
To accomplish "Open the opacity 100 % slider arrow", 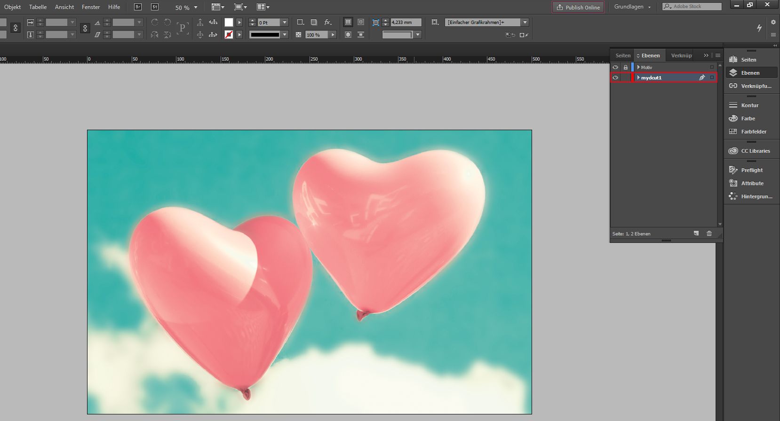I will (333, 35).
